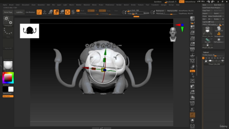The width and height of the screenshot is (229, 129).
Task: Click the camera view head thumbnail
Action: (173, 34)
